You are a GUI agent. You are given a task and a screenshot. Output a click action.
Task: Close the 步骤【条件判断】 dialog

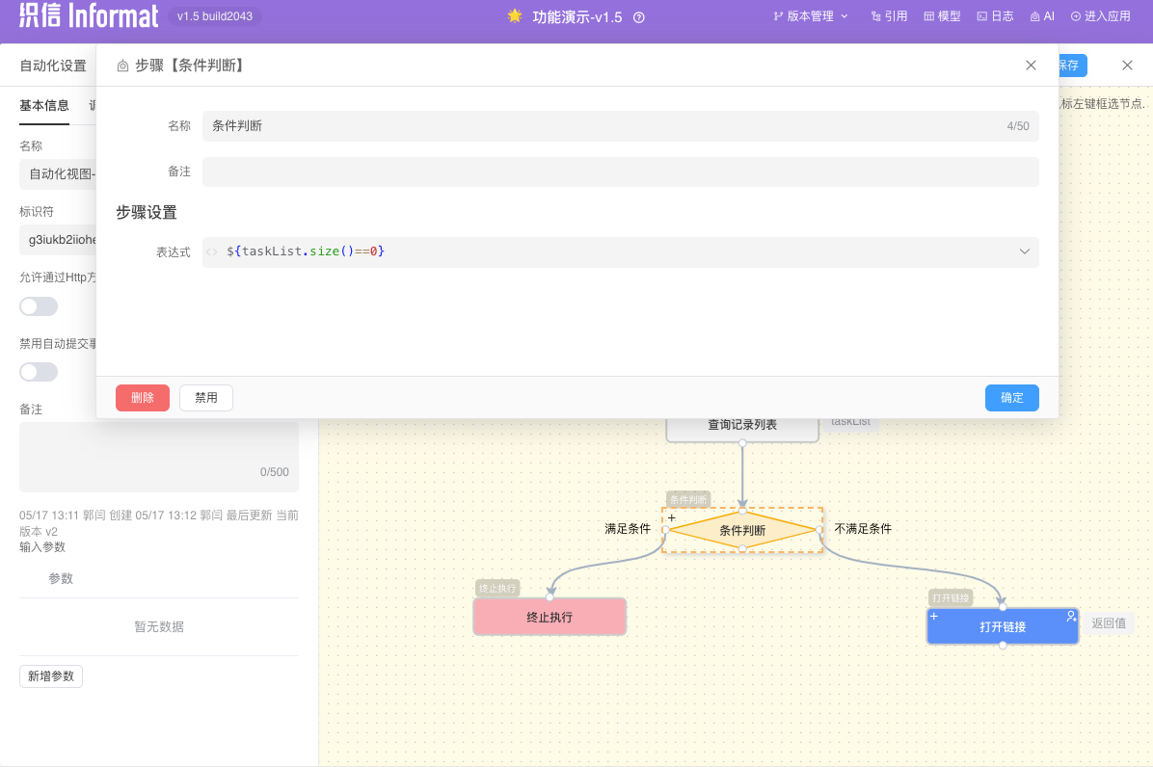[x=1031, y=66]
